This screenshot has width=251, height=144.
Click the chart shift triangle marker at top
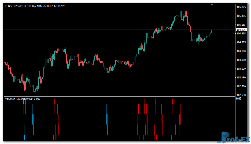click(x=212, y=5)
